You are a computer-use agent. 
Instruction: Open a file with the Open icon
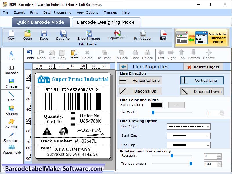(x=28, y=33)
